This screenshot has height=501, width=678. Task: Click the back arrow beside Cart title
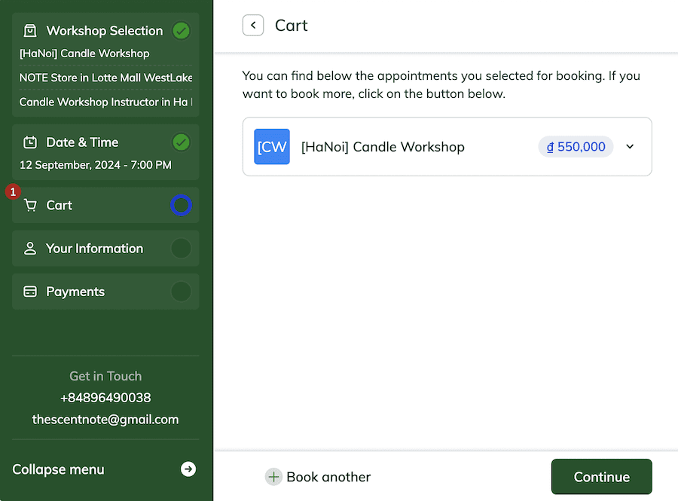pyautogui.click(x=253, y=26)
